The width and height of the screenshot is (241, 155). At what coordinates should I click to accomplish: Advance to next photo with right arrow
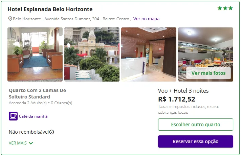tap(224, 52)
